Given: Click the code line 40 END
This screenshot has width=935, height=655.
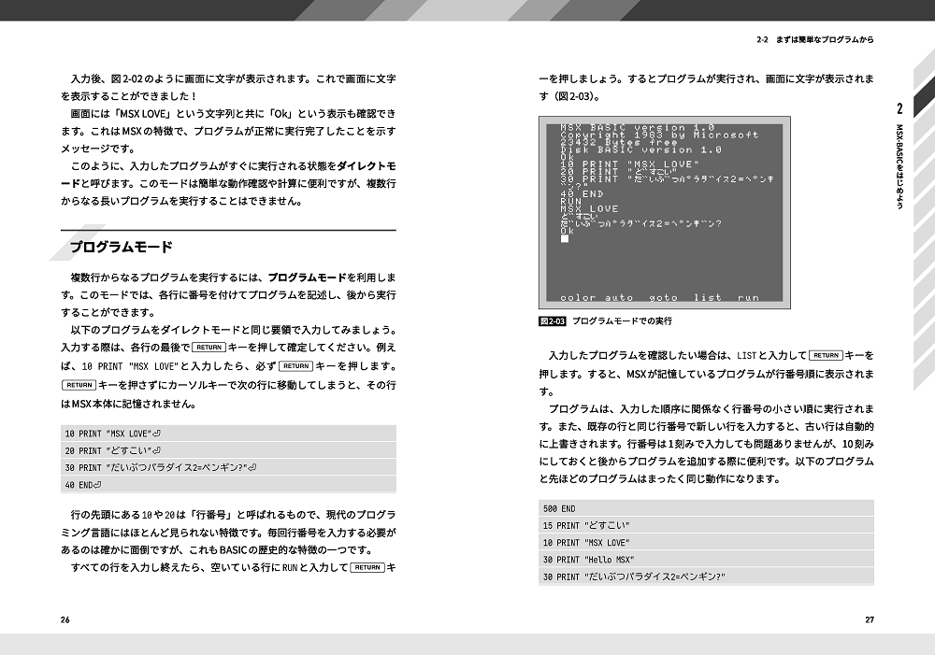Looking at the screenshot, I should tap(228, 485).
